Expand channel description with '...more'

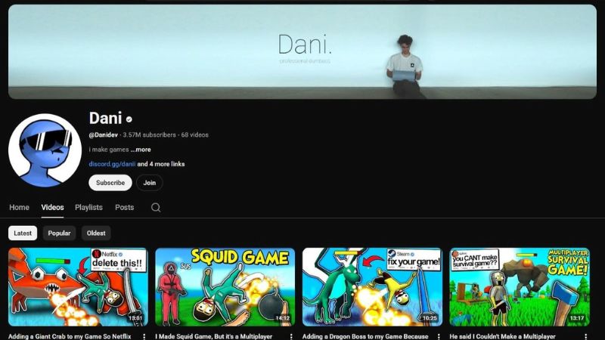(141, 150)
